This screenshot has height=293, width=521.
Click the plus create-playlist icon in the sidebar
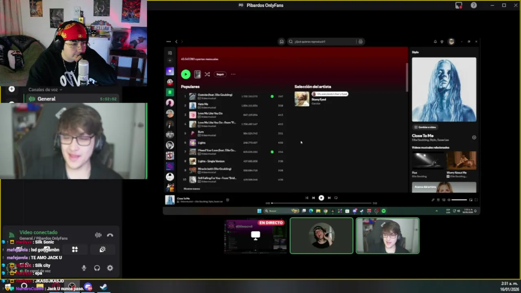pos(170,61)
